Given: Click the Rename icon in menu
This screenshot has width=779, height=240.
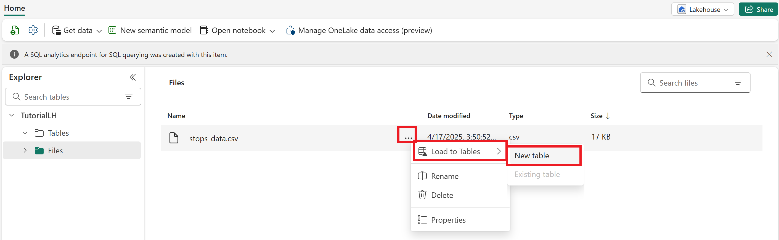Looking at the screenshot, I should click(x=422, y=176).
